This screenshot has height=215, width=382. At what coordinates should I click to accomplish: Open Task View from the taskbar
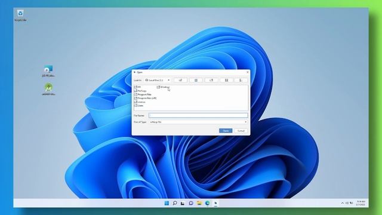tap(183, 203)
